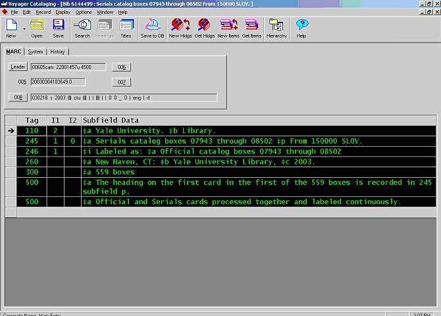Click the Get Hldgs toolbar icon
Image resolution: width=441 pixels, height=316 pixels.
tap(205, 28)
